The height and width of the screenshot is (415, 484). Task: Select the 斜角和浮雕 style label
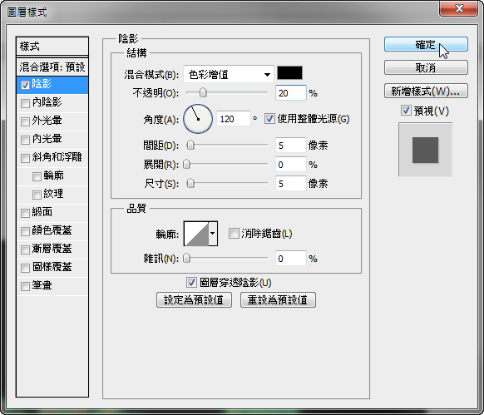click(57, 157)
